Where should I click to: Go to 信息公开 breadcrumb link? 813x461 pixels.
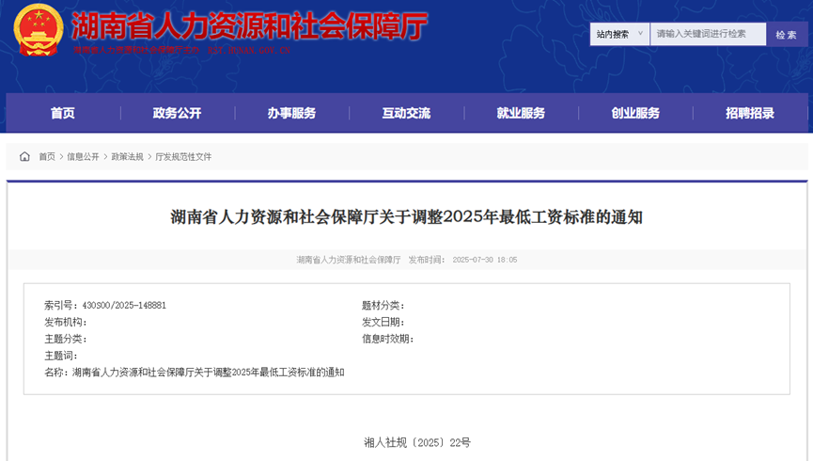point(83,157)
